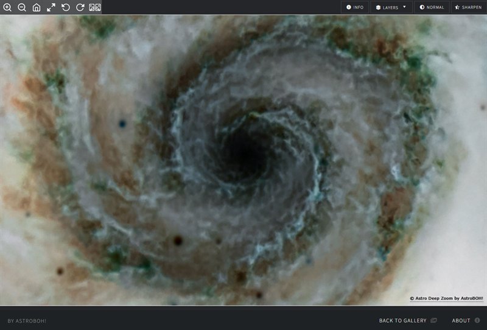
Task: Rotate image counterclockwise
Action: (x=66, y=7)
